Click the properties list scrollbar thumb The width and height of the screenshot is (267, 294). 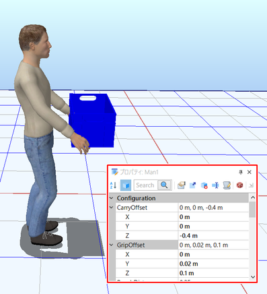pos(252,210)
